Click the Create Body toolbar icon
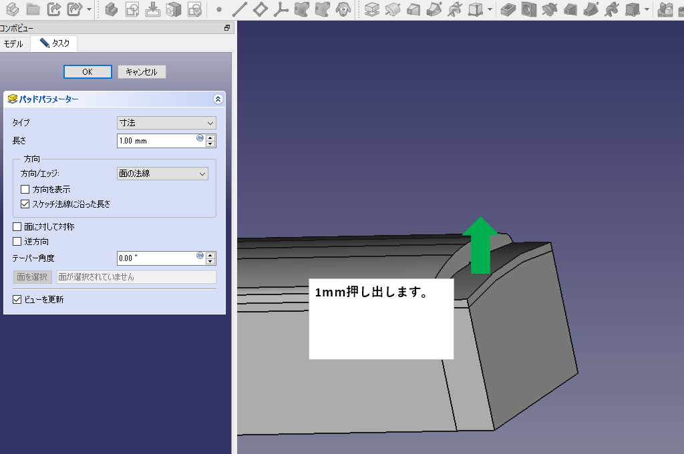 coord(112,9)
